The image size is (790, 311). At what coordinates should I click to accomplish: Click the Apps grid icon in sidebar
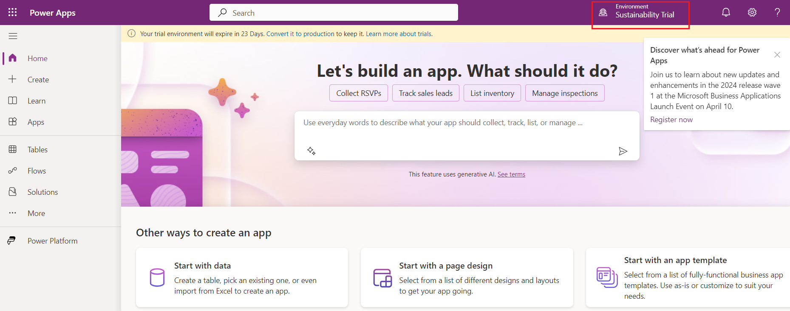[13, 122]
